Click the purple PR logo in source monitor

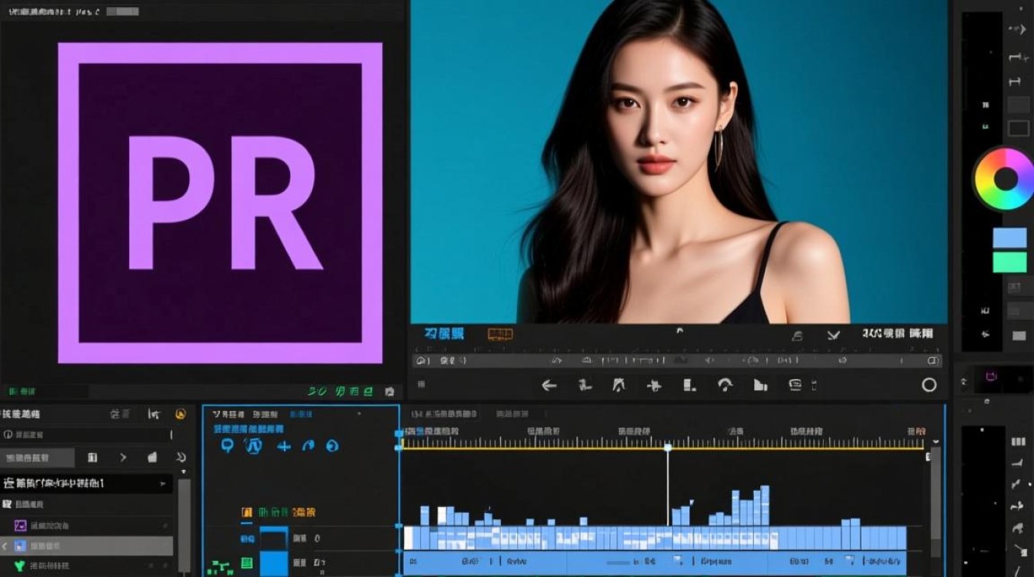220,203
